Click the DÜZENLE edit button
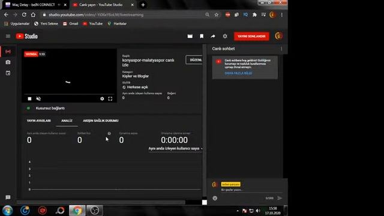The image size is (384, 216). tap(194, 60)
